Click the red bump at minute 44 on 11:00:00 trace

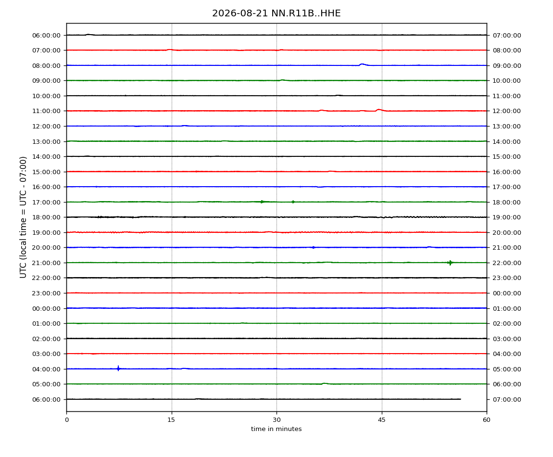click(379, 110)
